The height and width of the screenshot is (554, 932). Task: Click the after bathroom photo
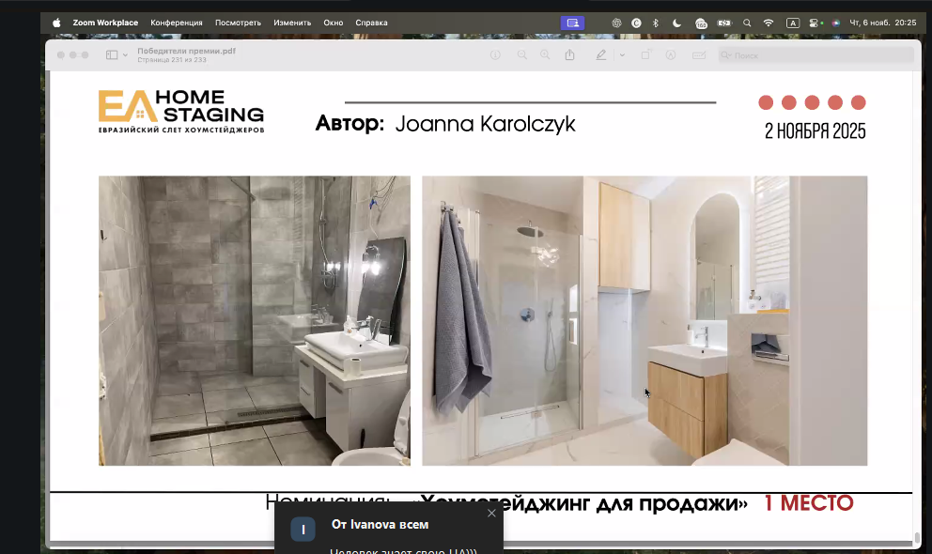645,320
